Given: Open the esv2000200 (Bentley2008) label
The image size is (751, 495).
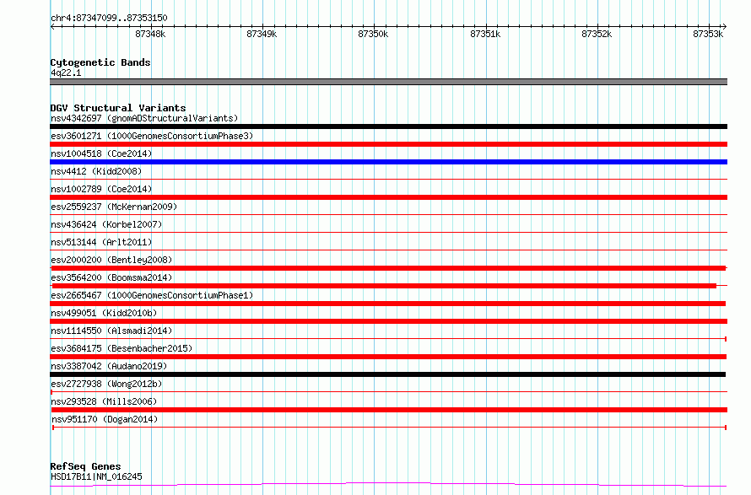Looking at the screenshot, I should click(x=111, y=260).
